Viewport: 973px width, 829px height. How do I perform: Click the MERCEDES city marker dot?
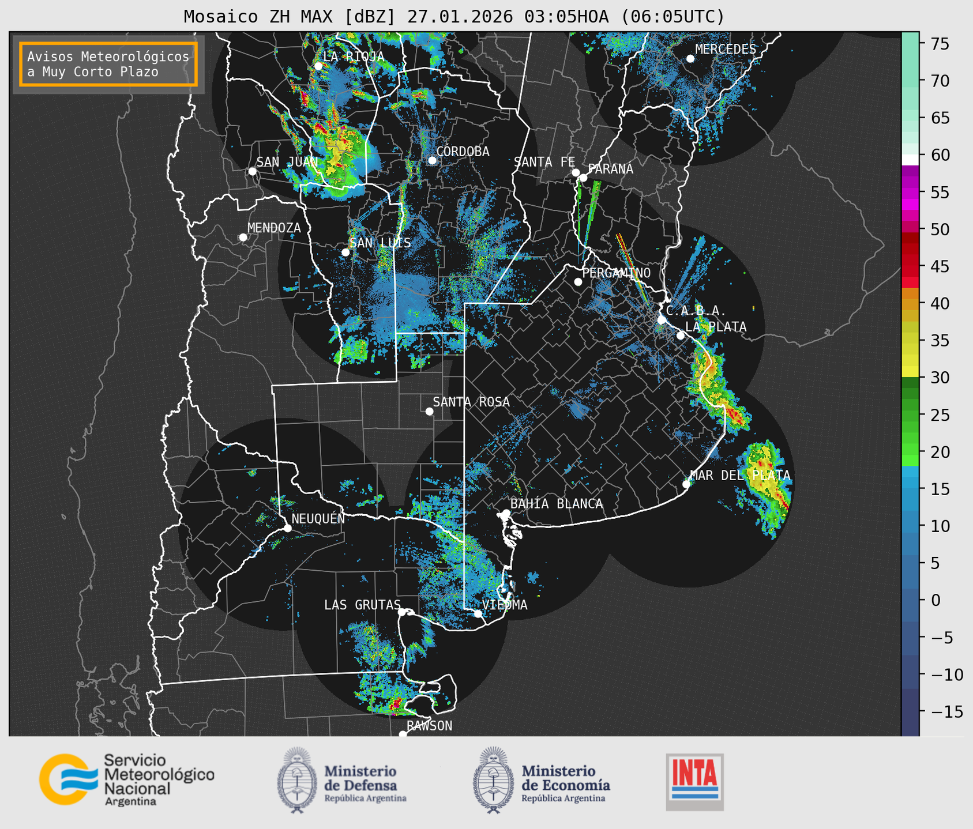(x=690, y=59)
